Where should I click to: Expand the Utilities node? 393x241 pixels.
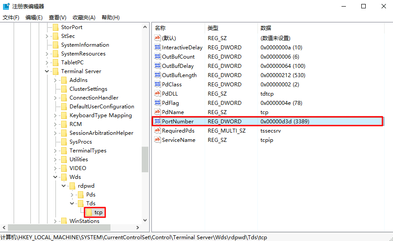point(55,159)
